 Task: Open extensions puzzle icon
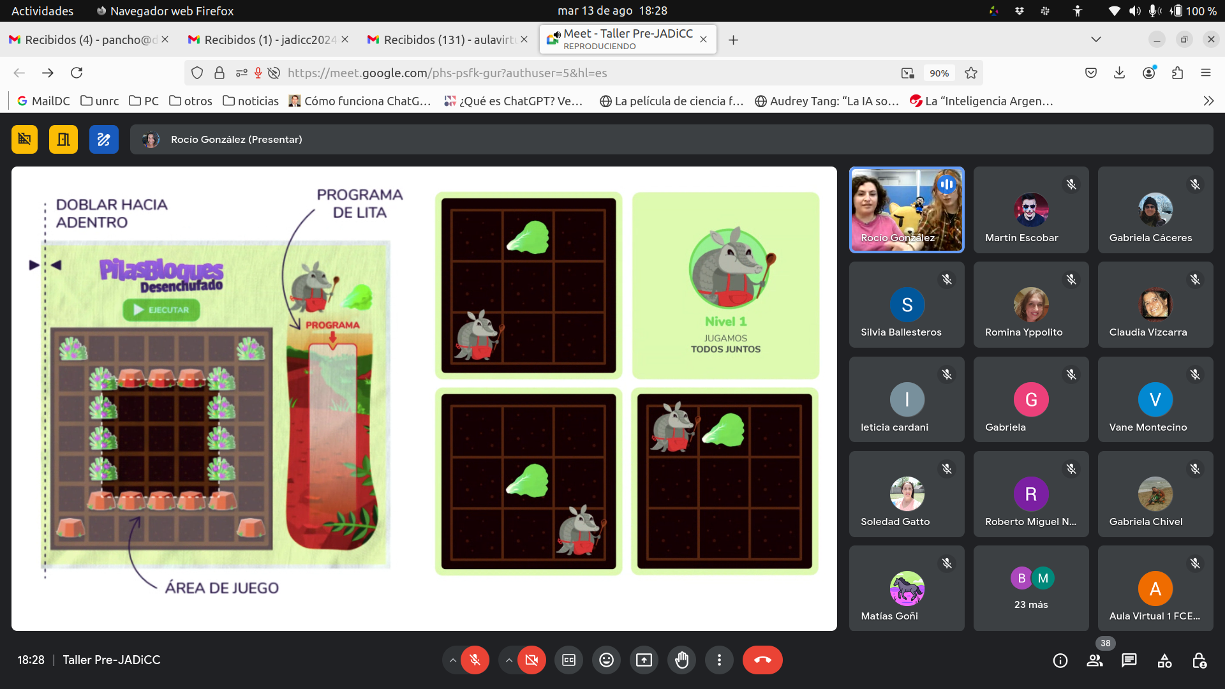click(1177, 73)
